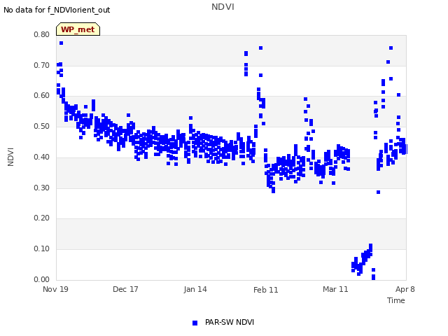This screenshot has height=336, width=448.
Task: Click the Mar 11 date tick label
Action: 335,289
